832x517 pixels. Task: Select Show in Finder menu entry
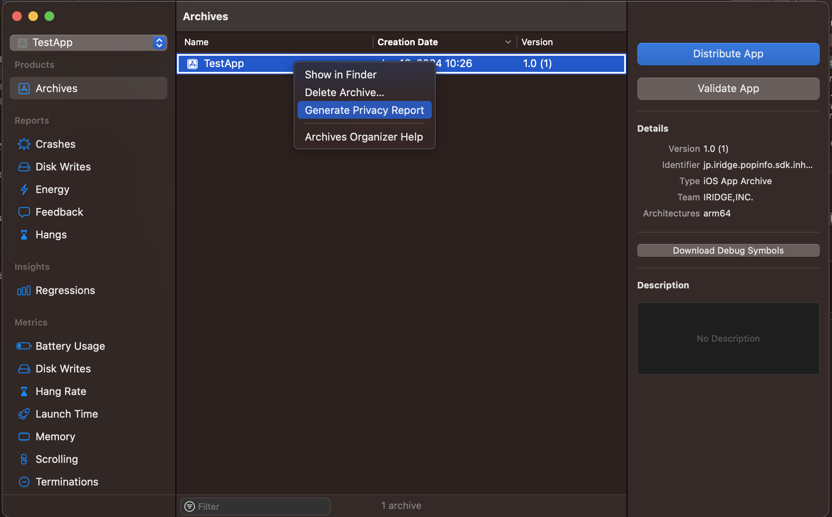(x=340, y=75)
